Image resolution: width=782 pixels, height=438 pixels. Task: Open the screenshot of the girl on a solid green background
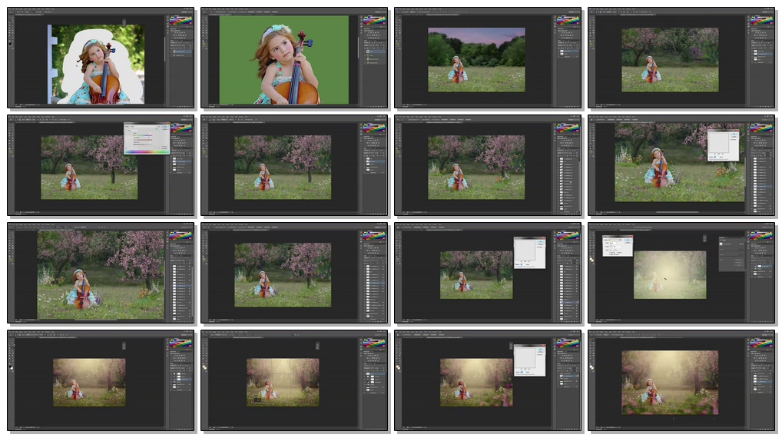[294, 58]
